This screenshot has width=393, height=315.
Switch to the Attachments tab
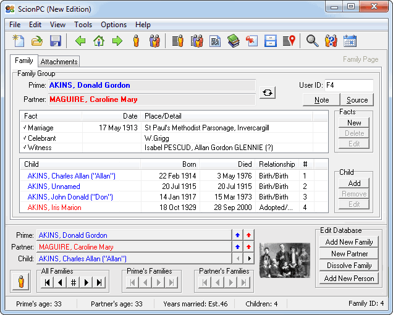pos(59,62)
